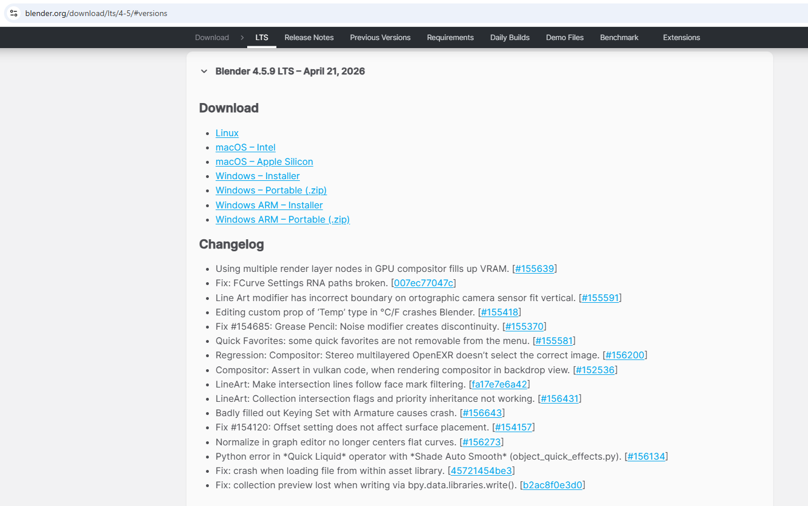Click the site settings icon in address bar
Image resolution: width=808 pixels, height=506 pixels.
[x=14, y=13]
